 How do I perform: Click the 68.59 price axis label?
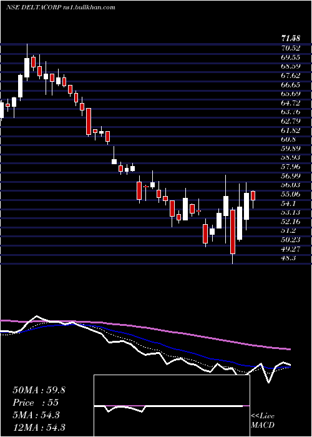(290, 67)
